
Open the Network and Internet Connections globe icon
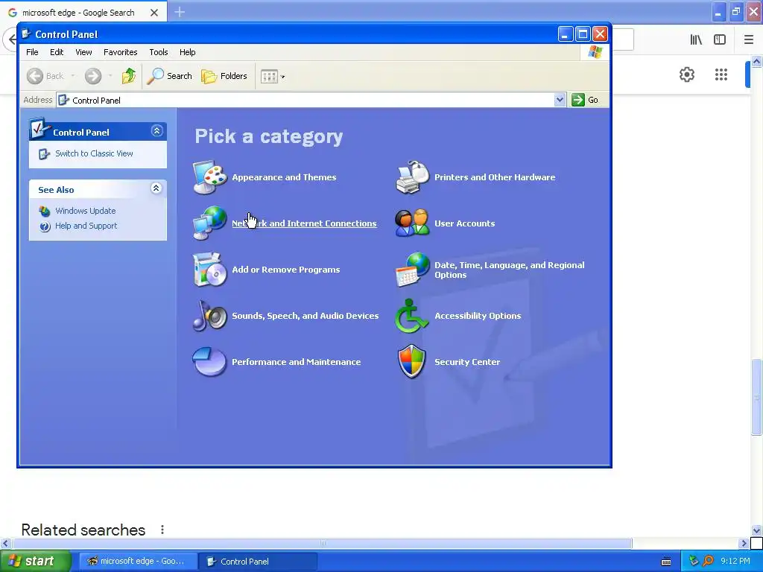209,223
